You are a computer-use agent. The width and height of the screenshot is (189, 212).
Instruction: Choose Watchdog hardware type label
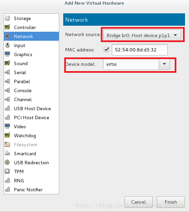tap(25, 136)
